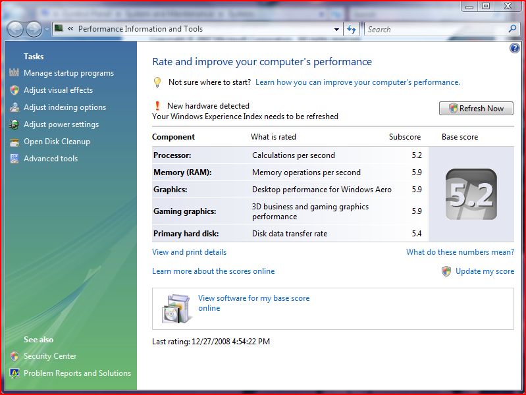Click What do these numbers mean link

(460, 252)
